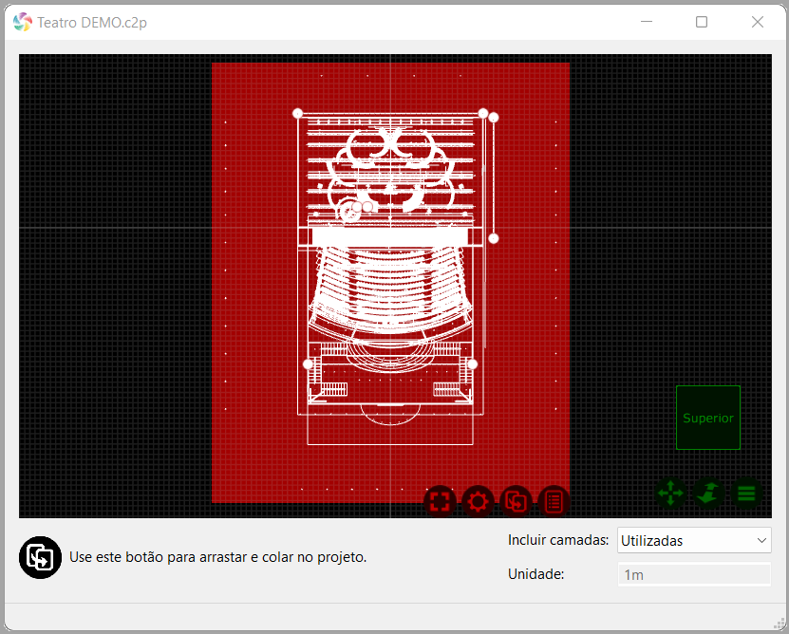Screen dimensions: 789x634
Task: Open the red list document icon
Action: (x=554, y=502)
